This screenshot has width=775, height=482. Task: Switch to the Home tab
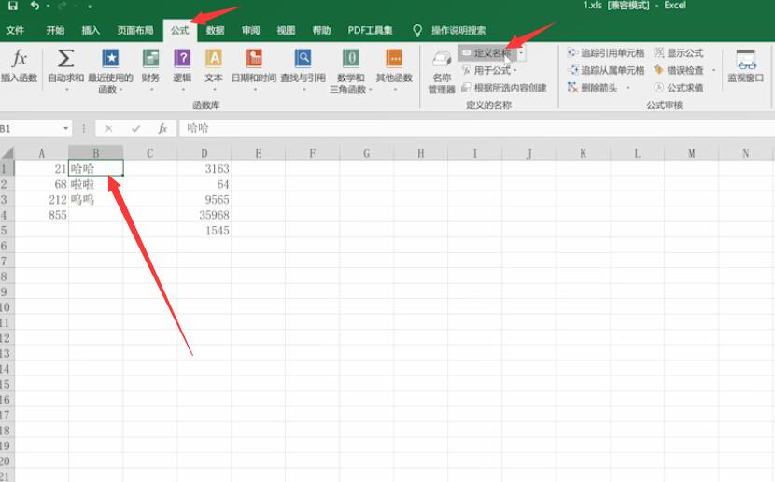click(55, 30)
